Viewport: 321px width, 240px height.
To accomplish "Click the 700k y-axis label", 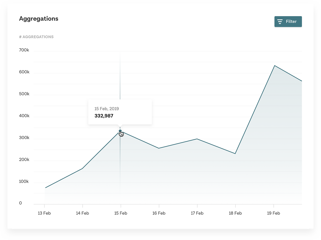I will [24, 50].
